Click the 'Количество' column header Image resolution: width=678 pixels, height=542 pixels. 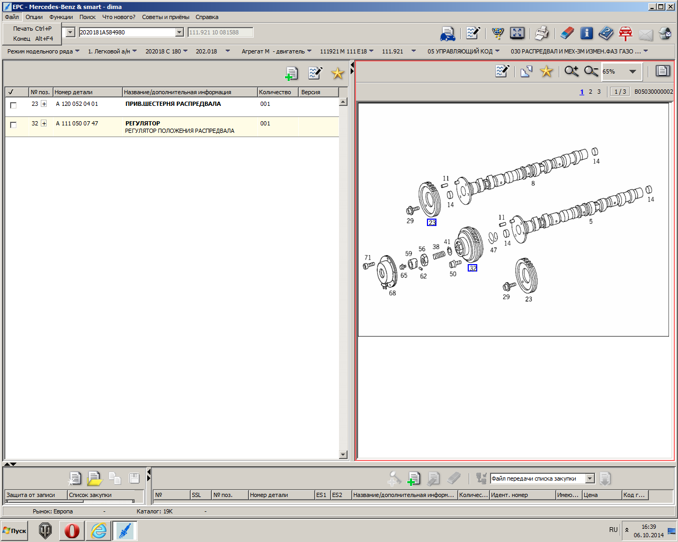pos(278,92)
